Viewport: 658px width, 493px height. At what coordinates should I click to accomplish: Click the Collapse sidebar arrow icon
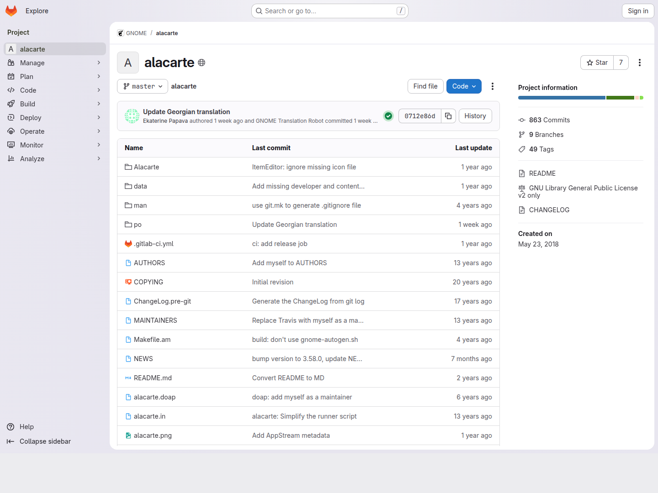coord(11,441)
